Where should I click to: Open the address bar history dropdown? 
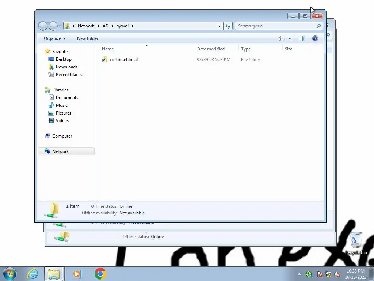click(220, 26)
